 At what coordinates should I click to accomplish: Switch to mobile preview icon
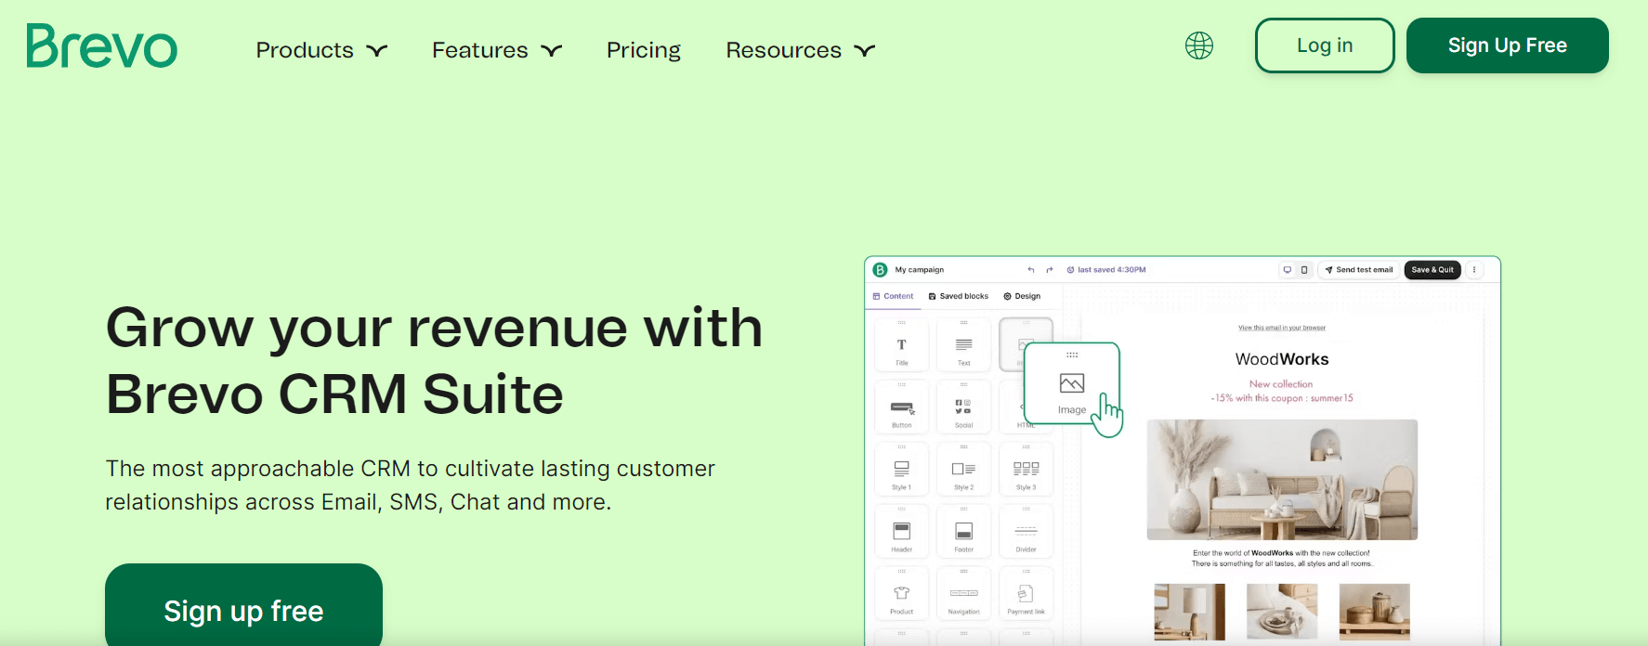point(1304,270)
